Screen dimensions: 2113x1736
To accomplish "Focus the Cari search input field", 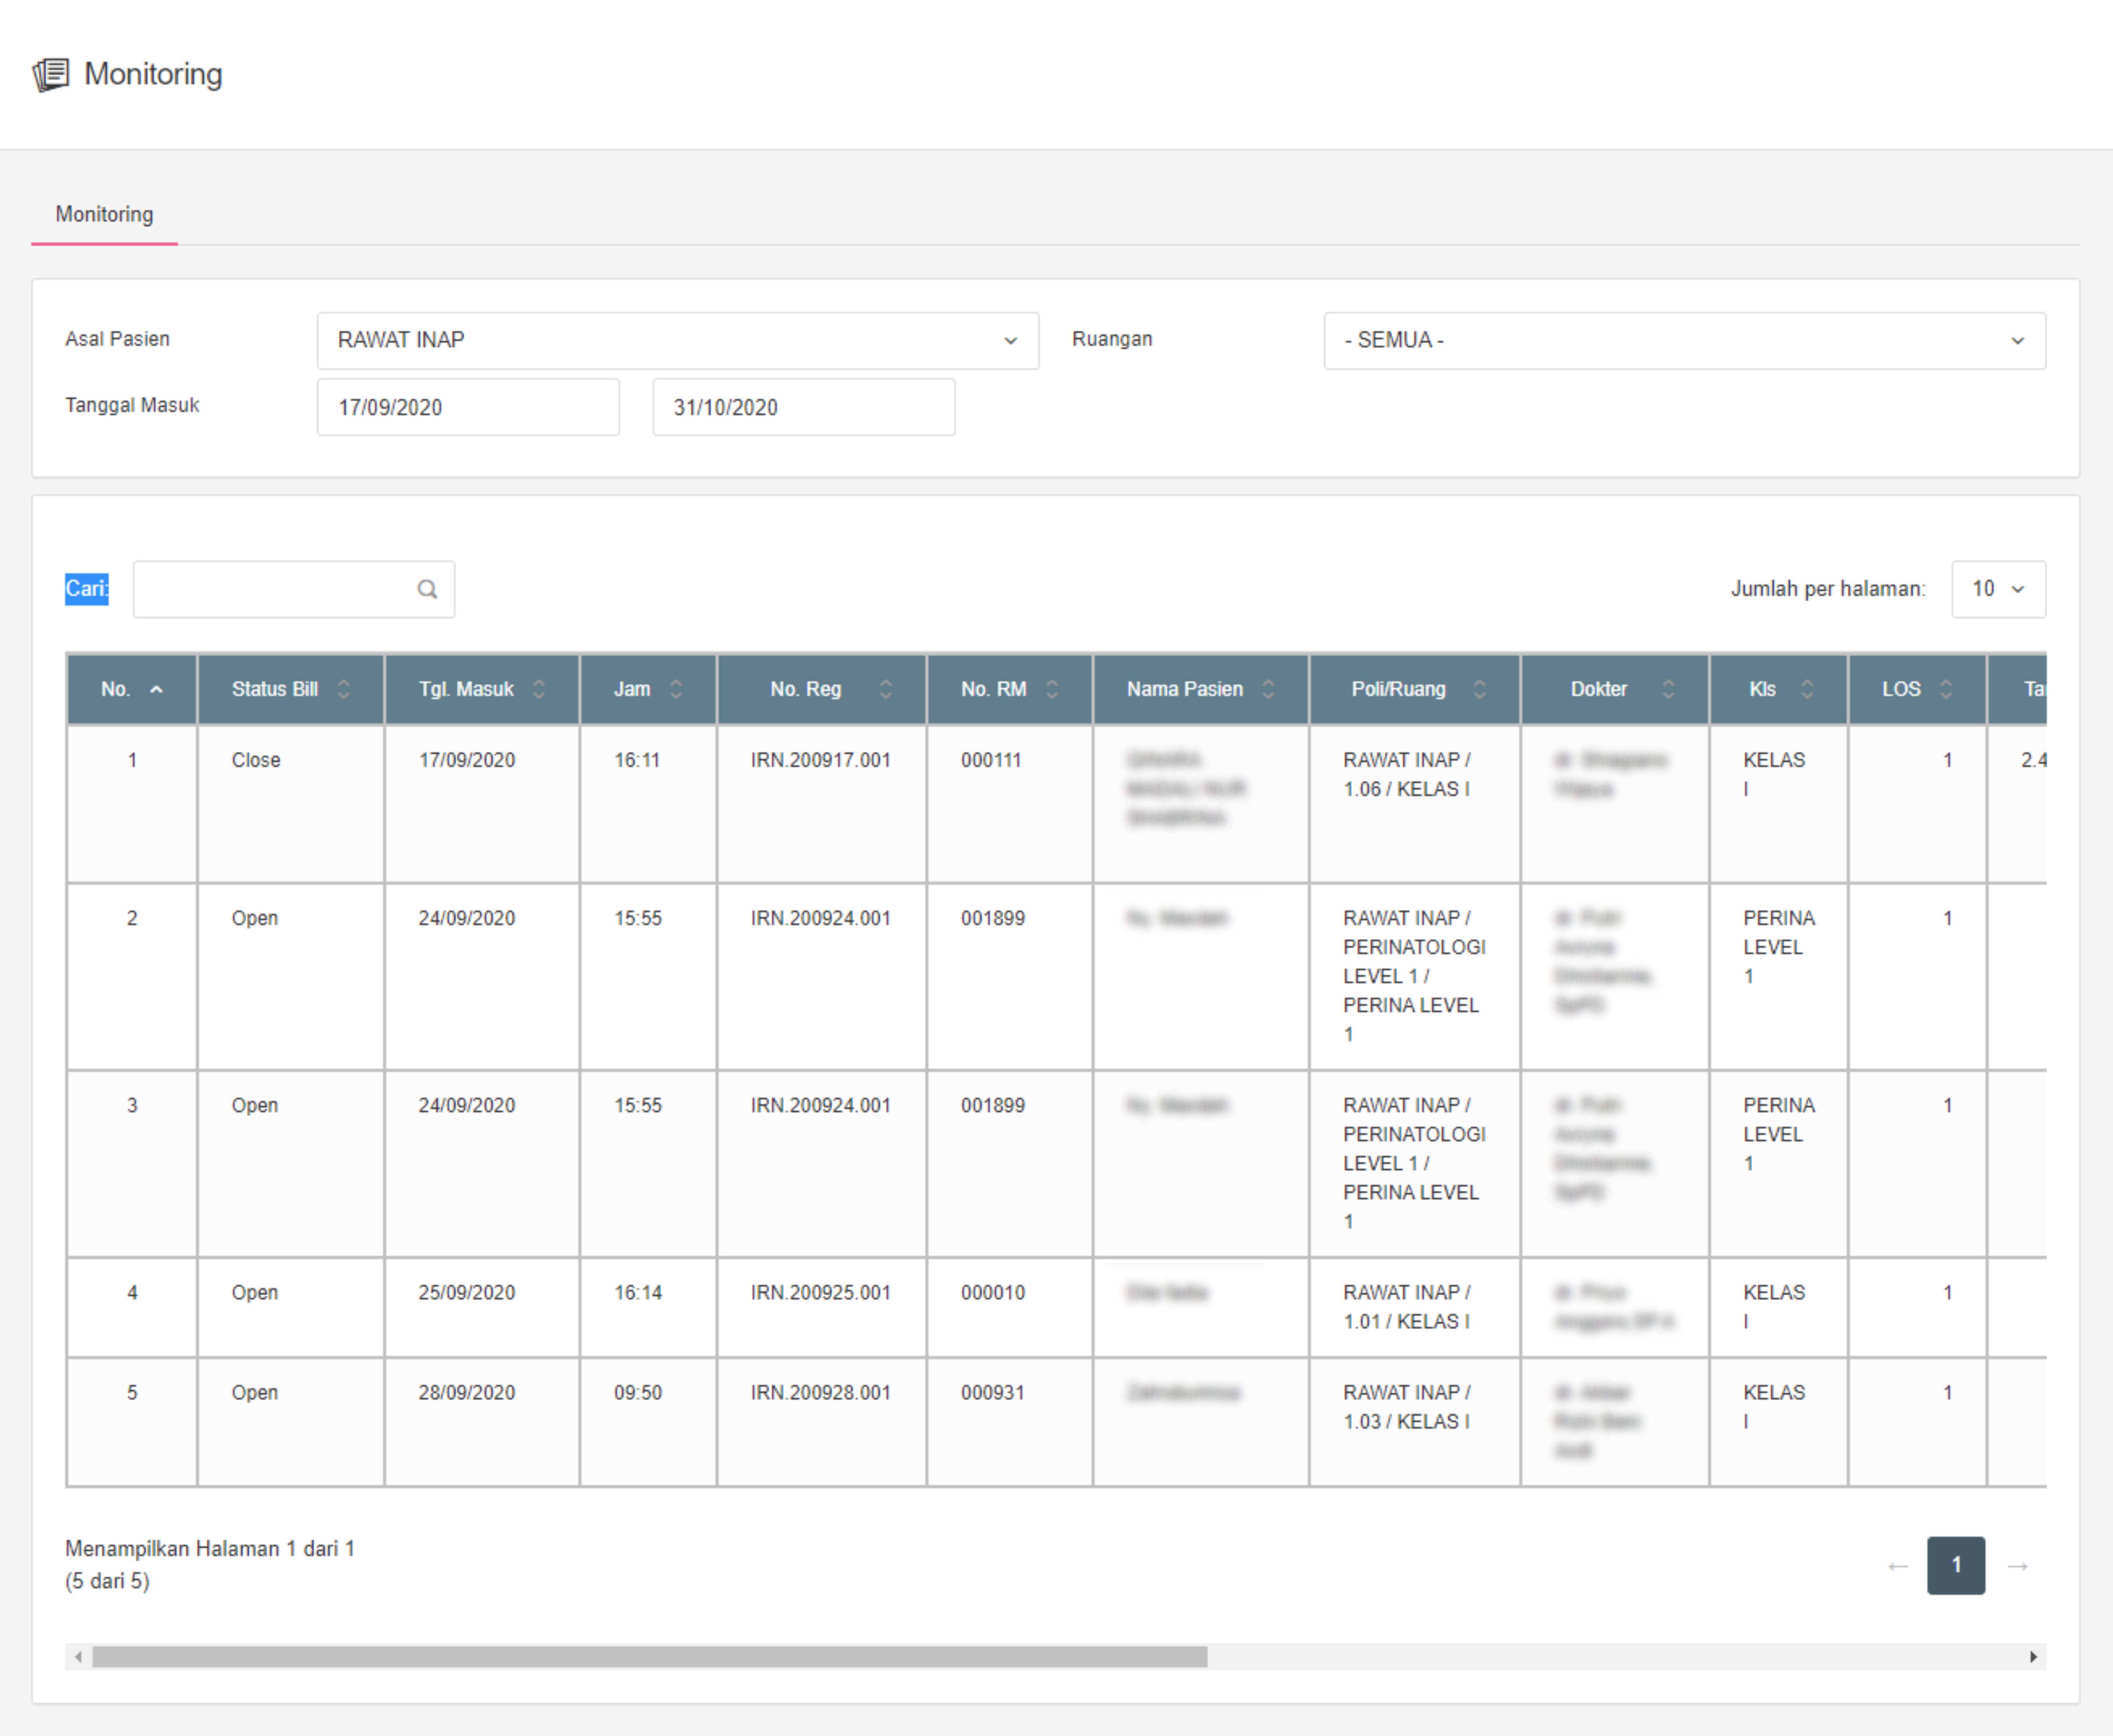I will (x=275, y=589).
